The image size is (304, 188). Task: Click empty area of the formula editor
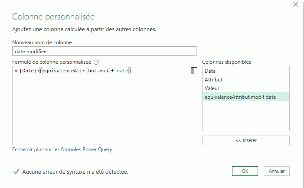(x=100, y=113)
